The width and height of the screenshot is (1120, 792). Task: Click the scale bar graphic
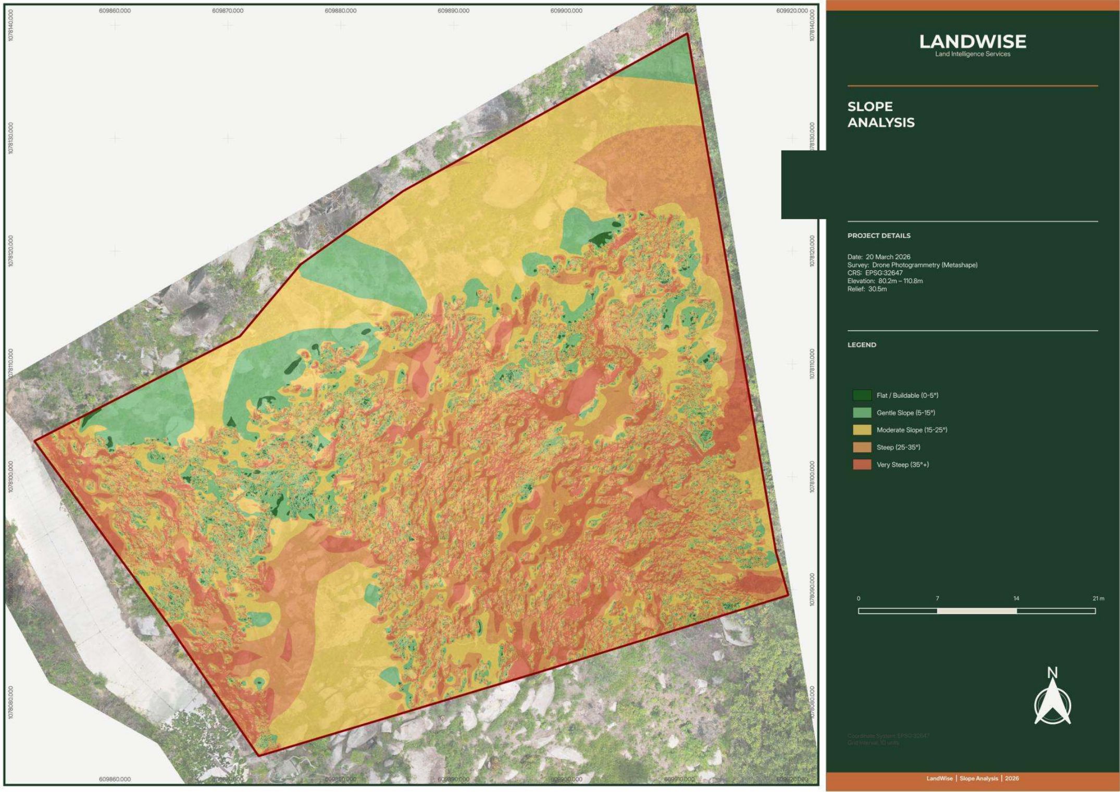pyautogui.click(x=977, y=611)
